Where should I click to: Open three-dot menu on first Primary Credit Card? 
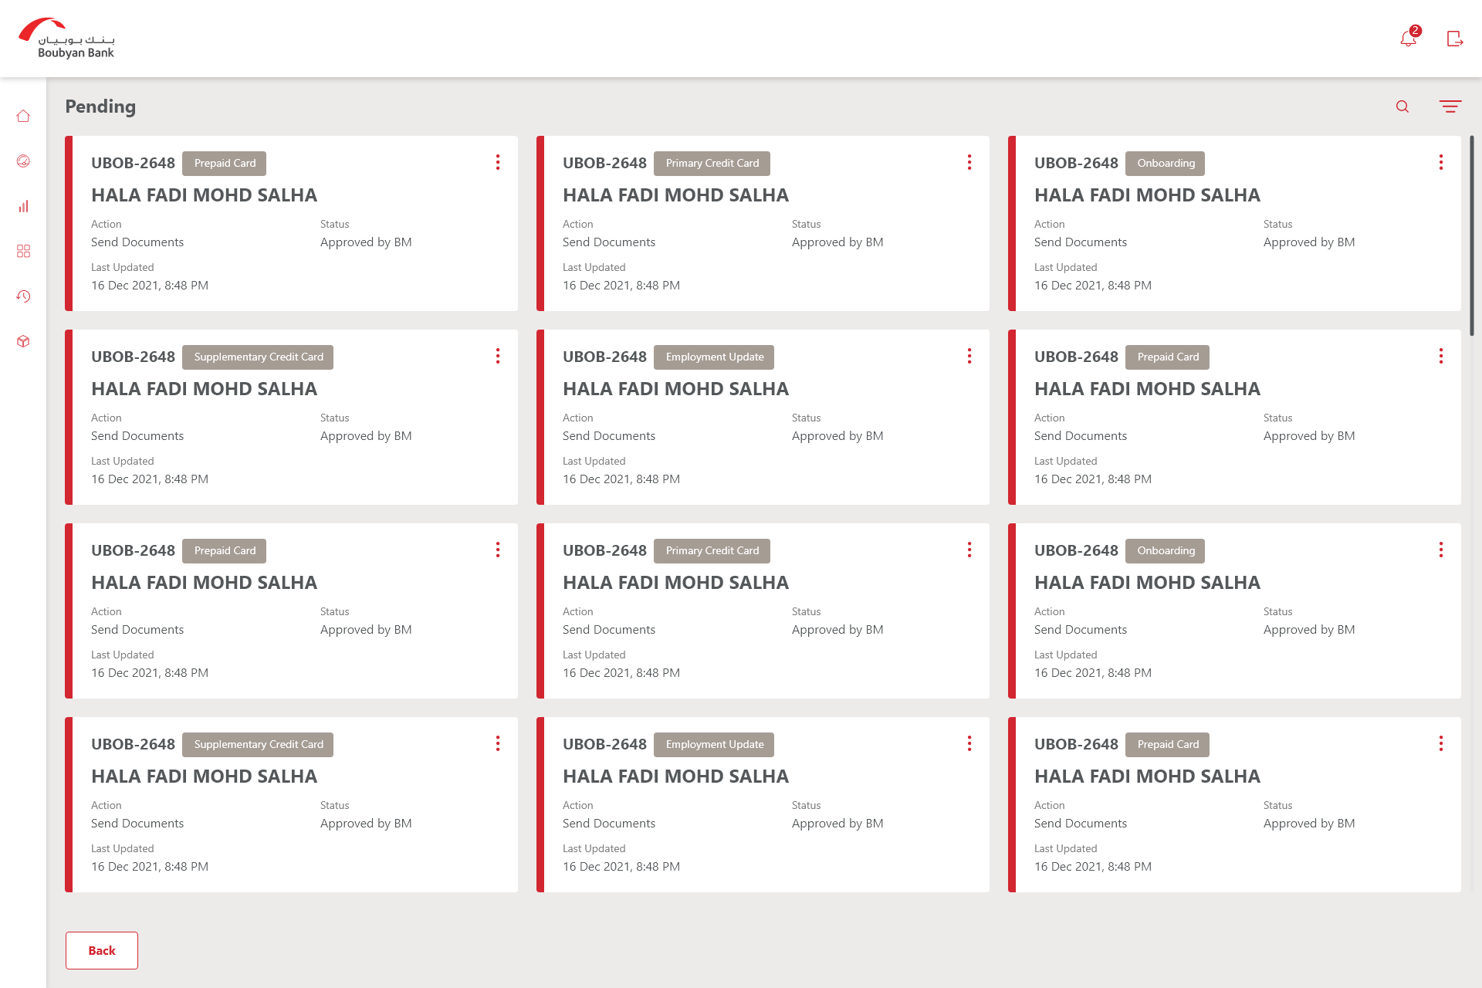point(969,162)
